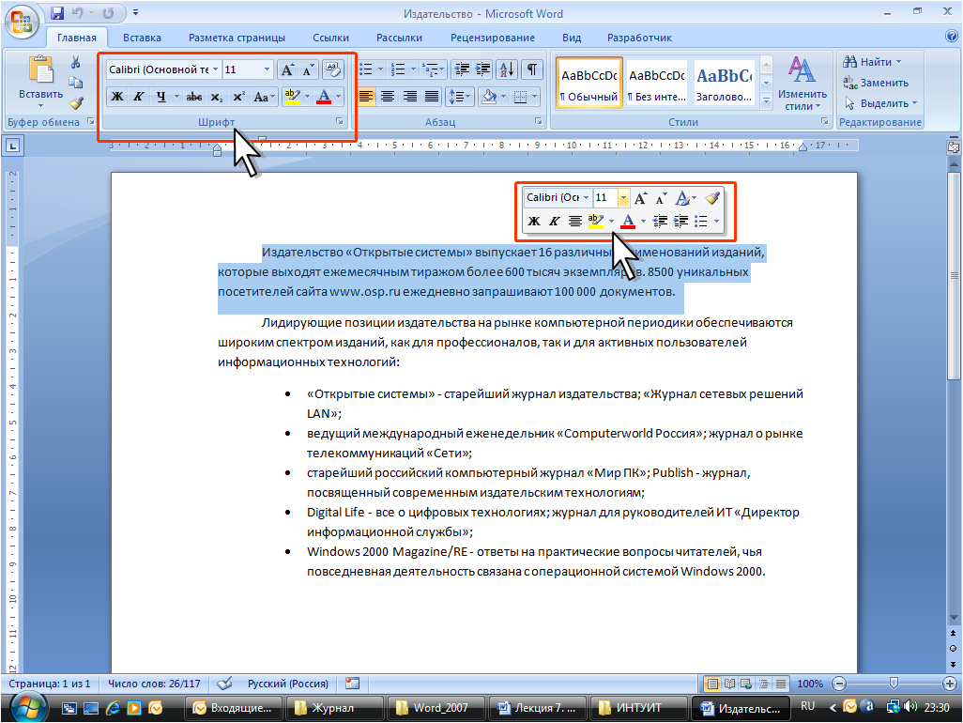963x723 pixels.
Task: Center the paragraph using the ribbon
Action: tap(388, 97)
